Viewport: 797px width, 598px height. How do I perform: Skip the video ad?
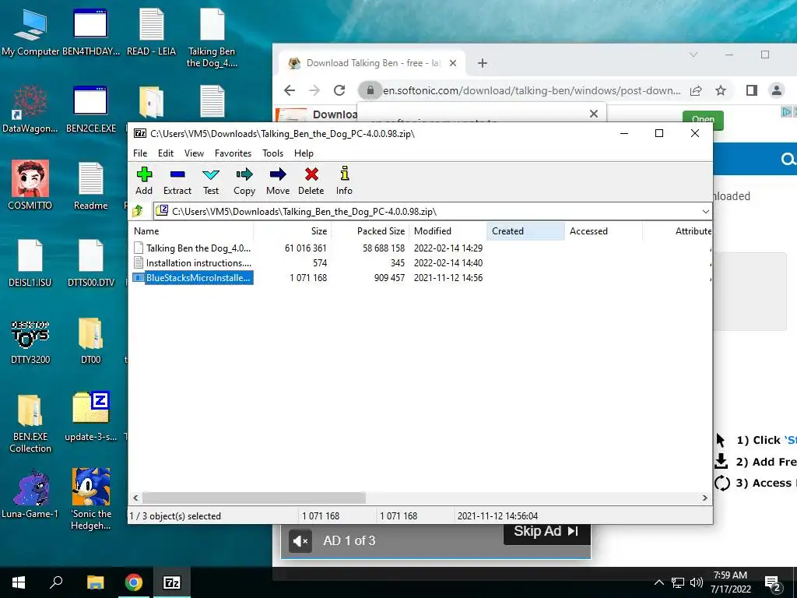pos(546,531)
